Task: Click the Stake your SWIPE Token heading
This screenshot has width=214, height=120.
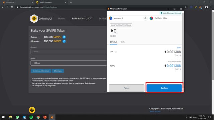Action: point(48,31)
